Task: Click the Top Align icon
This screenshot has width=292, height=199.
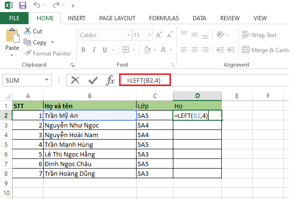Action: [184, 33]
